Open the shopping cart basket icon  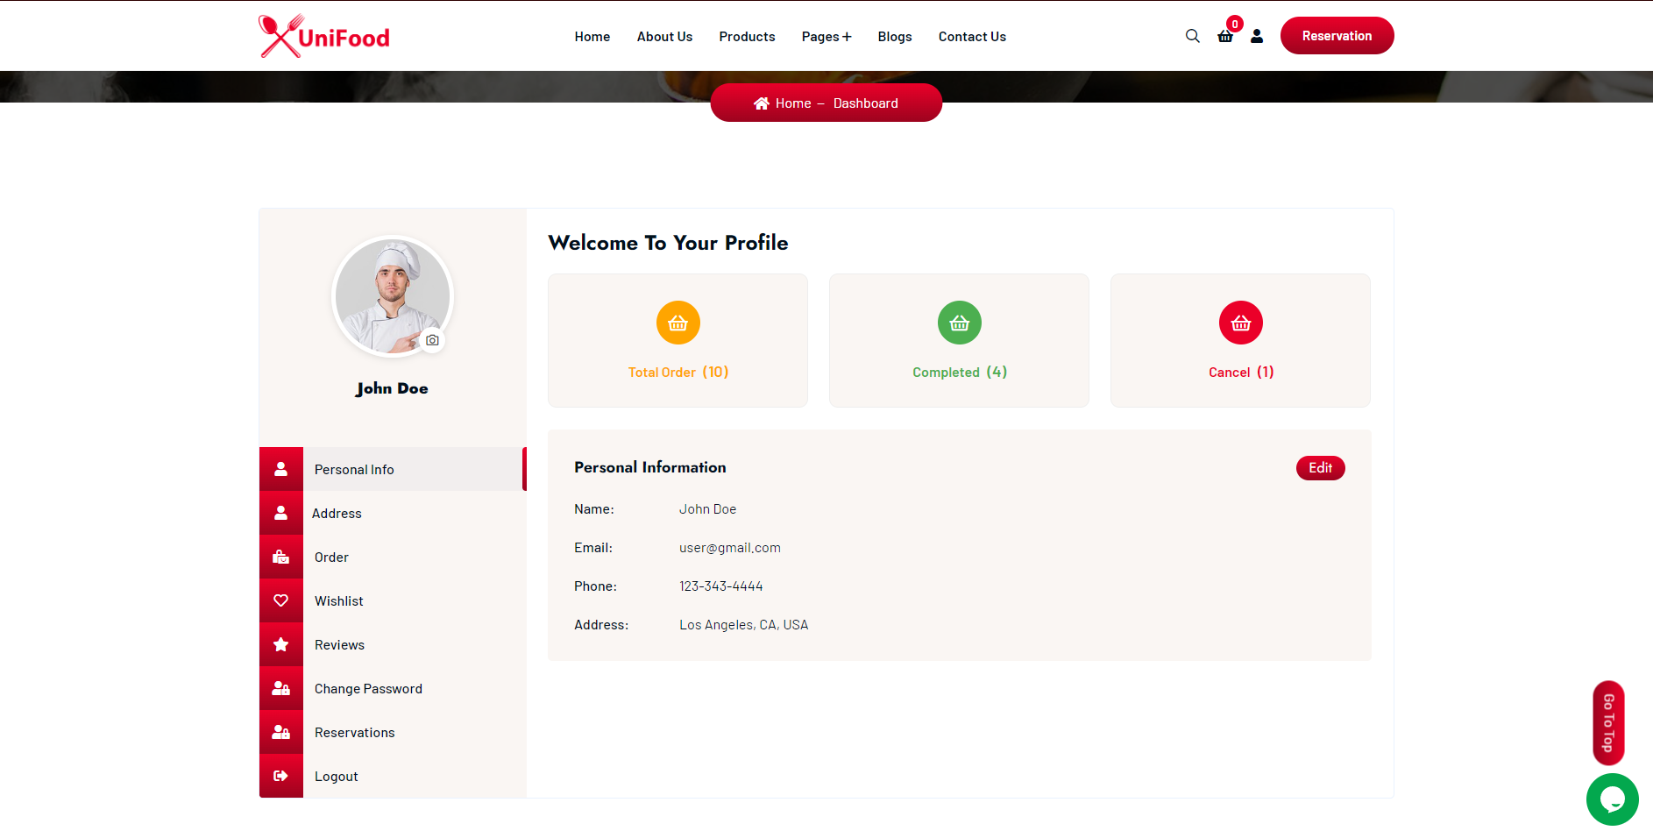[1225, 36]
